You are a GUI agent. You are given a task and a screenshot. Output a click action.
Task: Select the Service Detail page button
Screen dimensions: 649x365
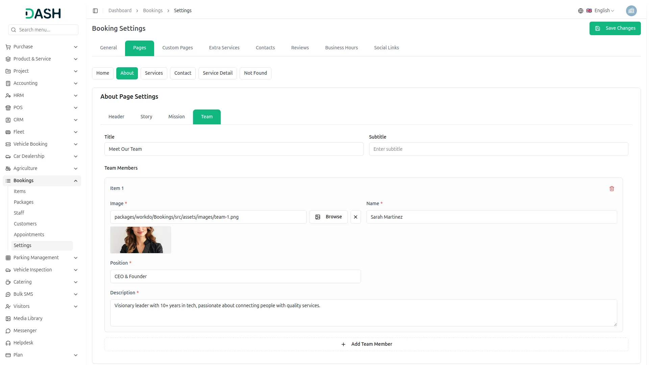coord(217,73)
